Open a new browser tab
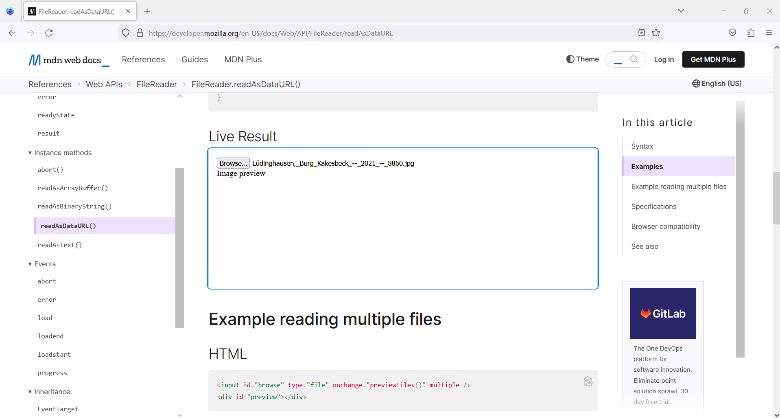Image resolution: width=780 pixels, height=419 pixels. click(147, 11)
